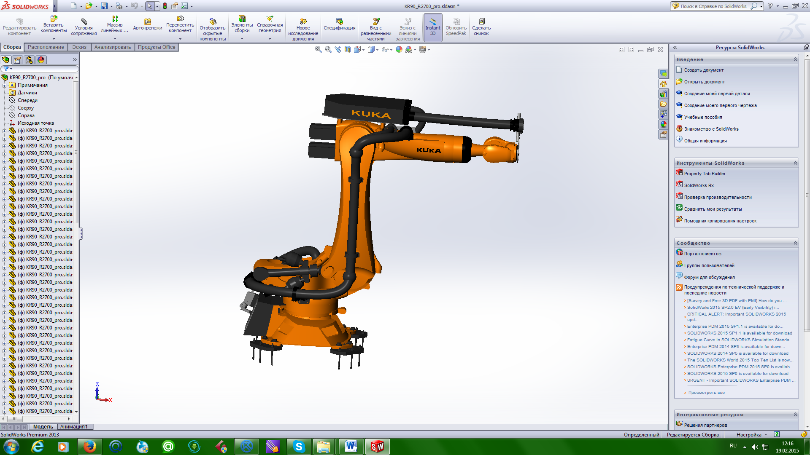The image size is (810, 455).
Task: Switch to the Расположение tab
Action: [x=46, y=47]
